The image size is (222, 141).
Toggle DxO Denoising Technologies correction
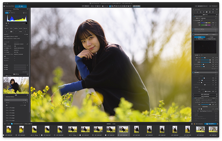pos(194,34)
